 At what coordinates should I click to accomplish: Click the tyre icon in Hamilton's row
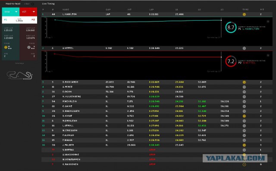point(244,14)
